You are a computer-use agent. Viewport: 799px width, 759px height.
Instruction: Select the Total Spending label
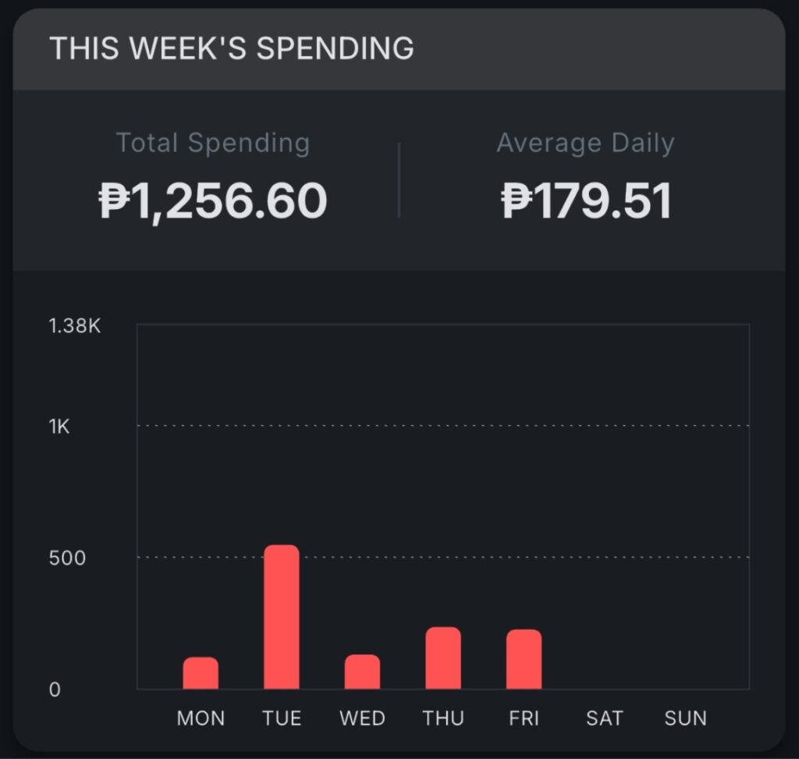click(x=212, y=143)
